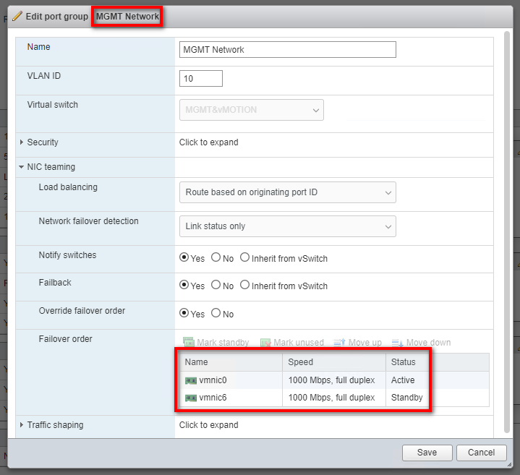The image size is (520, 475).
Task: Click the dialog's vertical scrollbar
Action: point(507,217)
